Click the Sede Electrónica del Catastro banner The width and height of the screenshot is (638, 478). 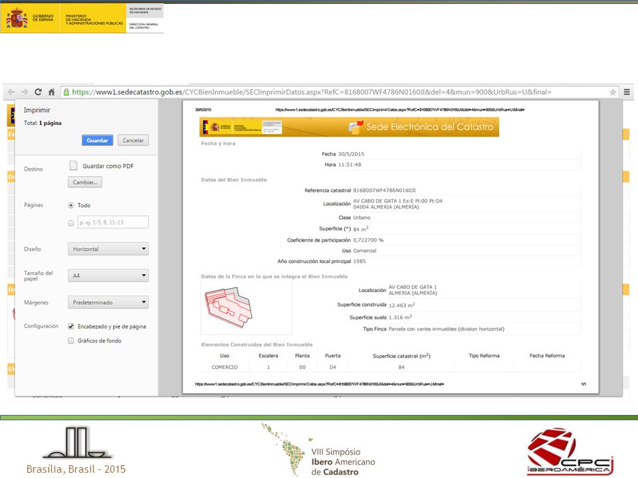click(349, 127)
